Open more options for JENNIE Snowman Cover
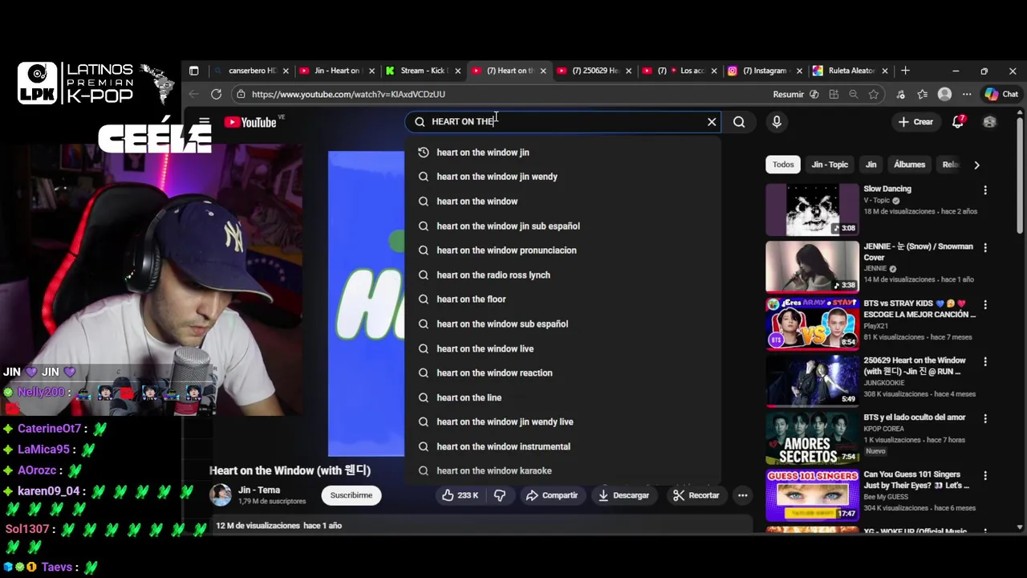 tap(985, 248)
